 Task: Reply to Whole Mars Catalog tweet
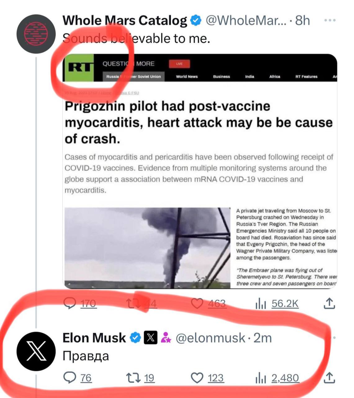click(80, 303)
